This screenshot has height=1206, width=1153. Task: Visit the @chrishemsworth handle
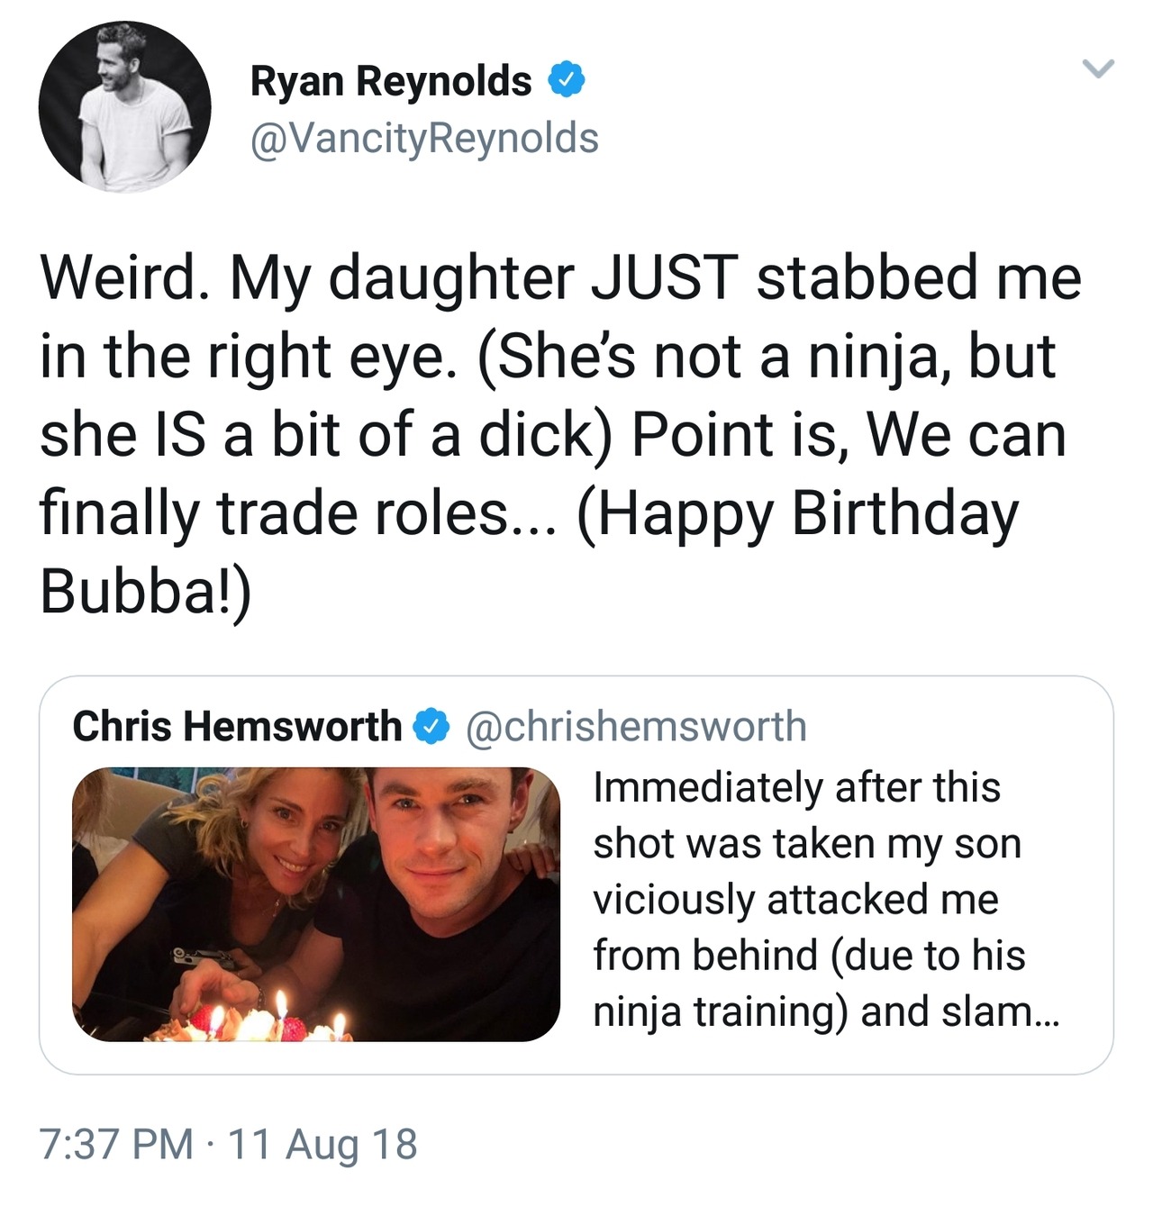click(x=635, y=727)
